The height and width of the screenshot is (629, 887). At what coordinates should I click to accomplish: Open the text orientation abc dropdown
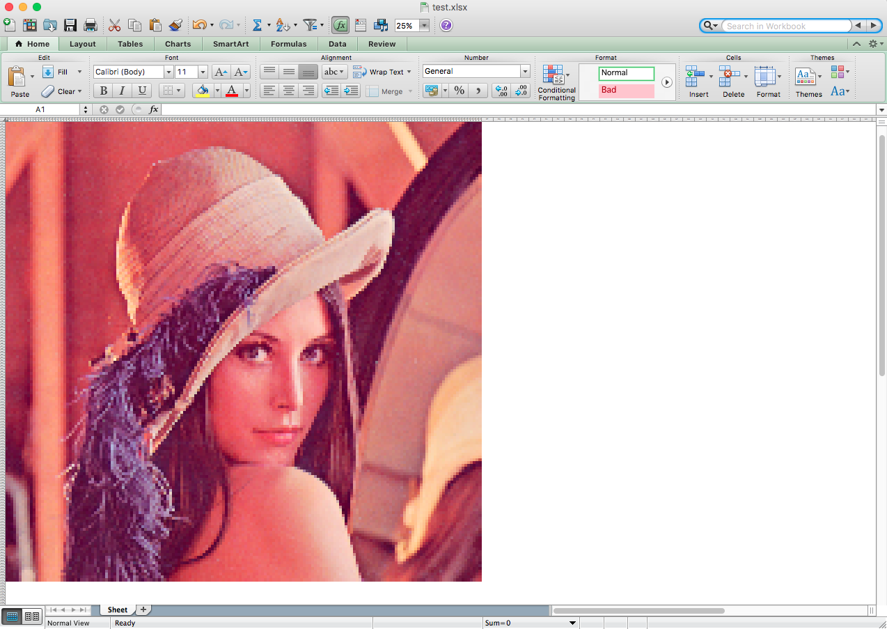tap(335, 72)
